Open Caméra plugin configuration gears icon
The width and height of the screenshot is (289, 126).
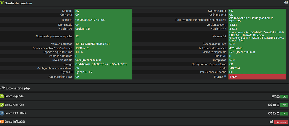point(270,105)
